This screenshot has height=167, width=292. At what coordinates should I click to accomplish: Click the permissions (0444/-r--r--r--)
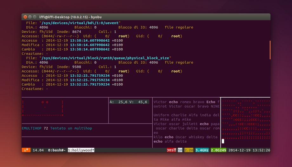click(60, 71)
